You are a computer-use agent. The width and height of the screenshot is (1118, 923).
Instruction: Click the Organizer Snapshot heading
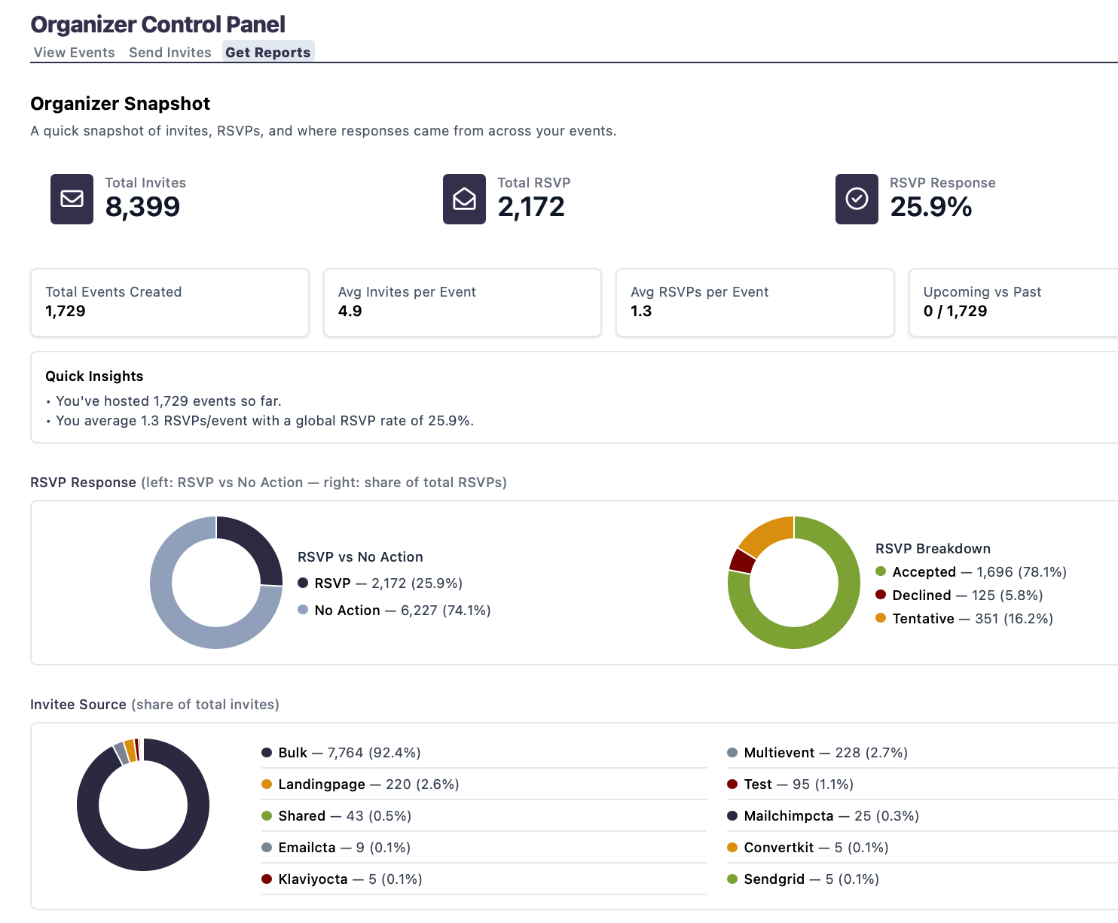click(x=121, y=103)
